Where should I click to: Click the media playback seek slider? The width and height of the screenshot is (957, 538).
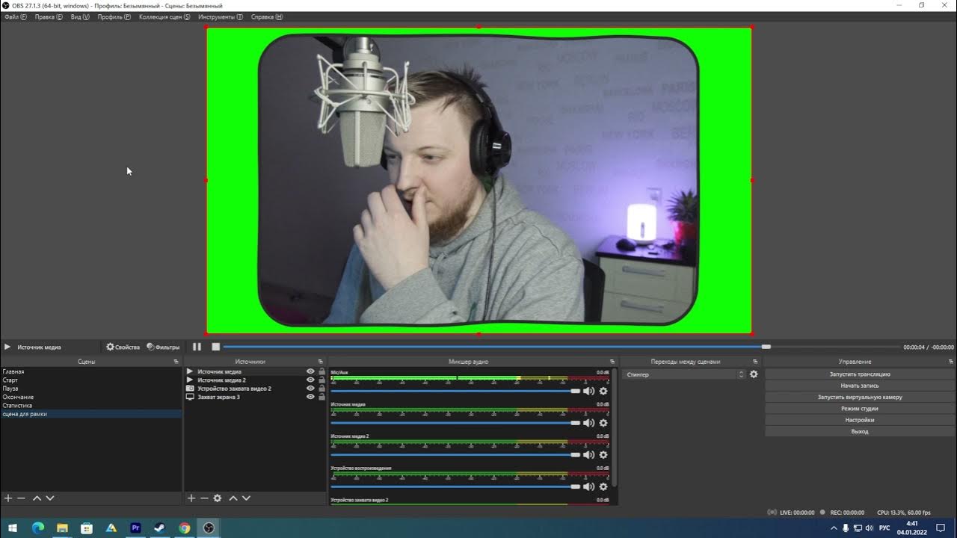pyautogui.click(x=561, y=347)
